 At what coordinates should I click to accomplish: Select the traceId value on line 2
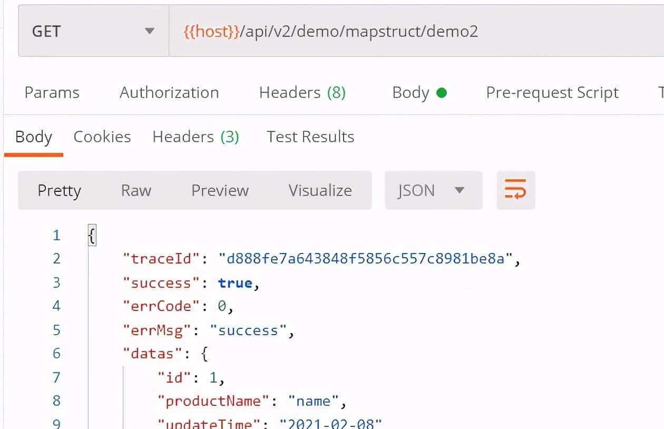368,258
